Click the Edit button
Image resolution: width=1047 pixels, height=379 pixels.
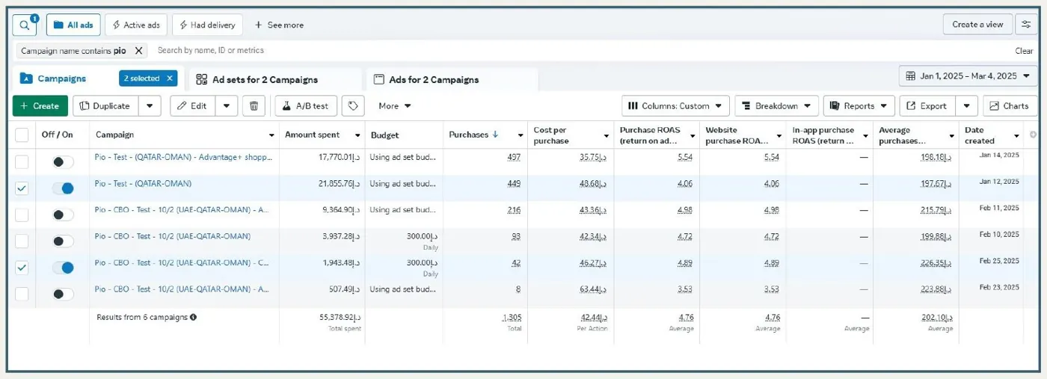(x=193, y=106)
